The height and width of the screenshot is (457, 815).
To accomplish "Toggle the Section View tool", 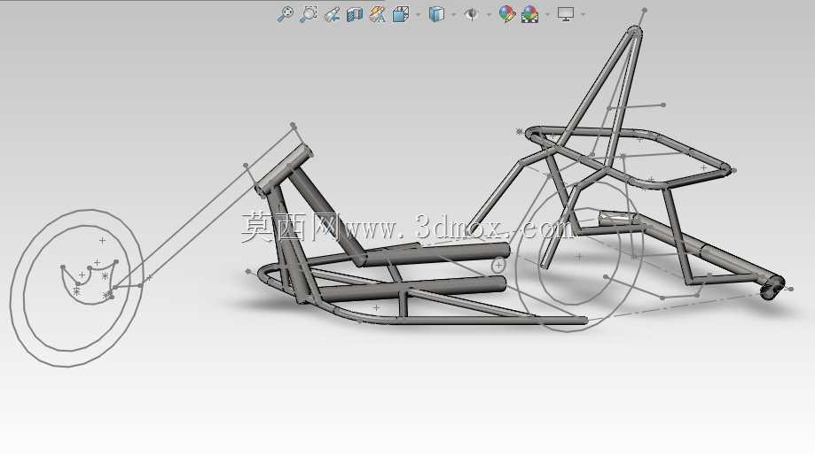I will pyautogui.click(x=355, y=14).
